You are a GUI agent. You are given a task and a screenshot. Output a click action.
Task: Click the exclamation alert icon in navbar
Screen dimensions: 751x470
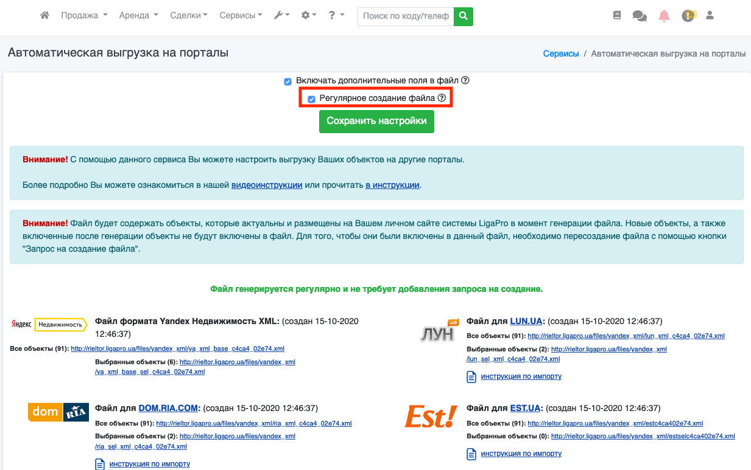(688, 16)
